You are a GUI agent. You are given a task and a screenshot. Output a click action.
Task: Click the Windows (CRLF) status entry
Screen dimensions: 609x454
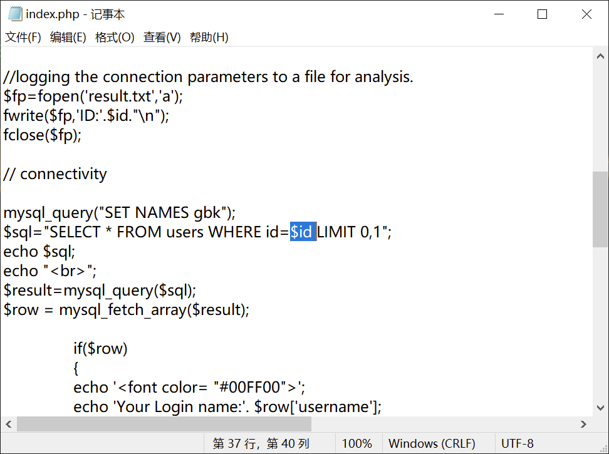pyautogui.click(x=432, y=443)
